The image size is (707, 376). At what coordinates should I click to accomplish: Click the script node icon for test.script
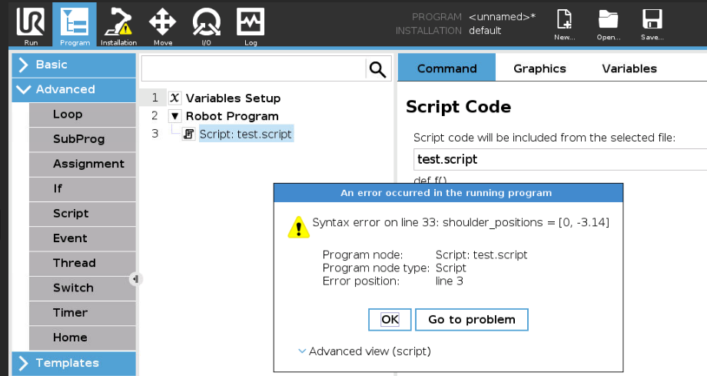pos(189,134)
